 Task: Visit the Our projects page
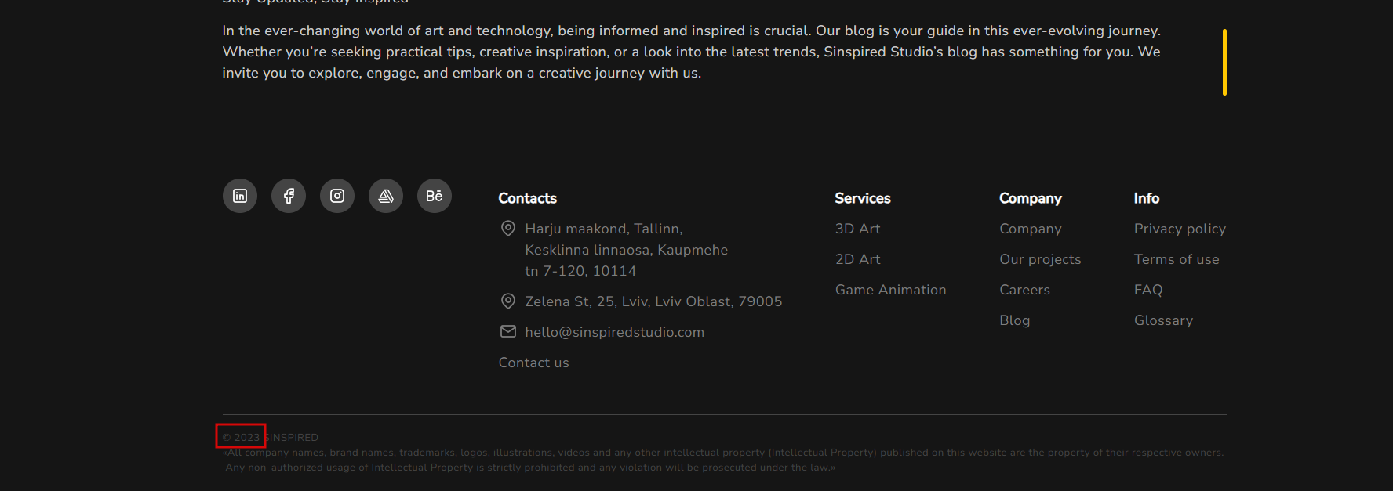point(1040,259)
